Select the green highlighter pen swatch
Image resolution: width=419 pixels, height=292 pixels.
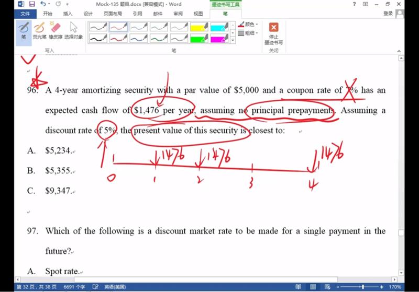coord(199,38)
